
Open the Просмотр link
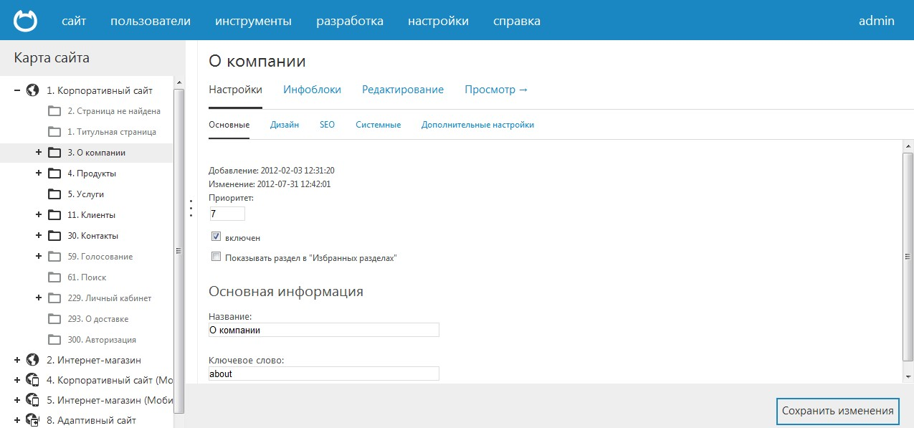496,90
